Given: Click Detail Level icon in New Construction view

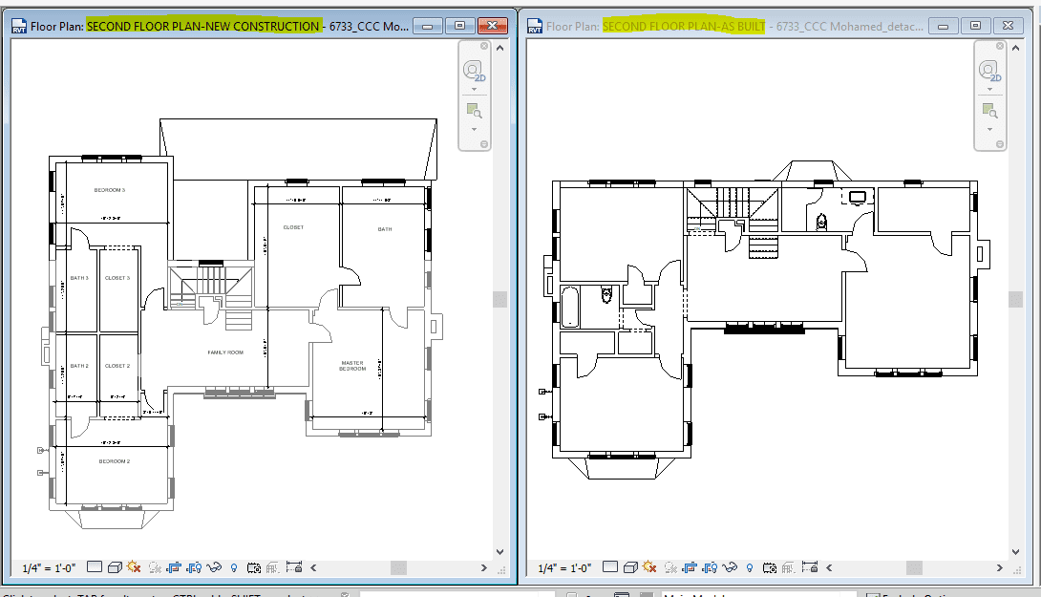Looking at the screenshot, I should coord(96,567).
